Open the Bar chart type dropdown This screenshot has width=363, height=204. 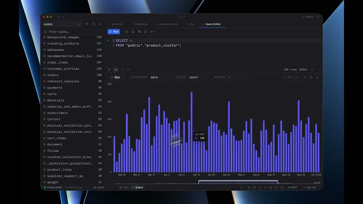[x=117, y=77]
